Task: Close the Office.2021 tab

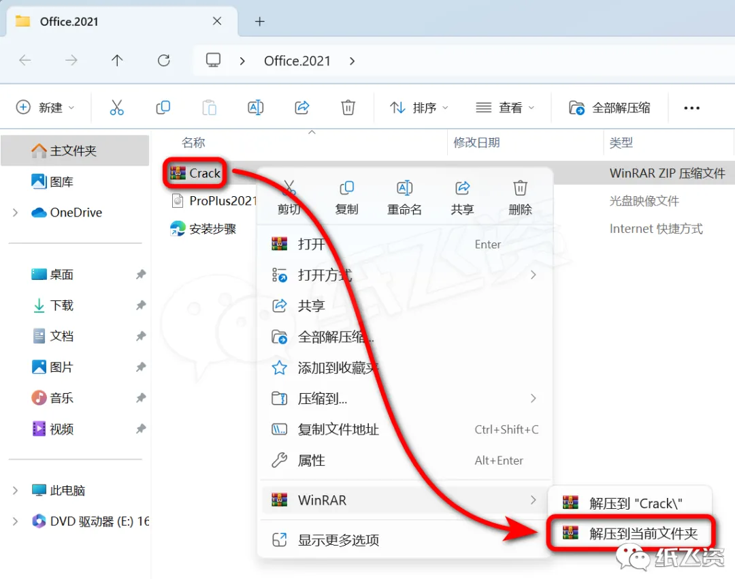Action: coord(217,21)
